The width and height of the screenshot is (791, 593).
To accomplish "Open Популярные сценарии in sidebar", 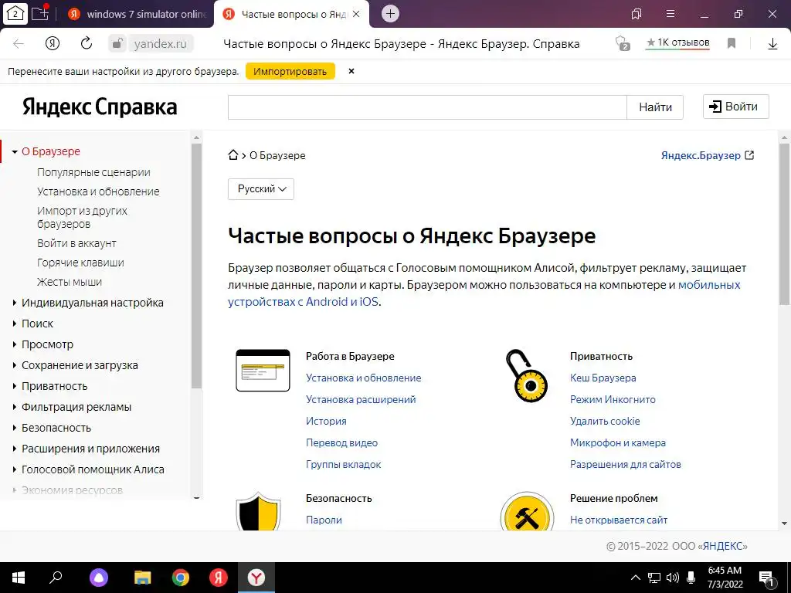I will (x=93, y=172).
